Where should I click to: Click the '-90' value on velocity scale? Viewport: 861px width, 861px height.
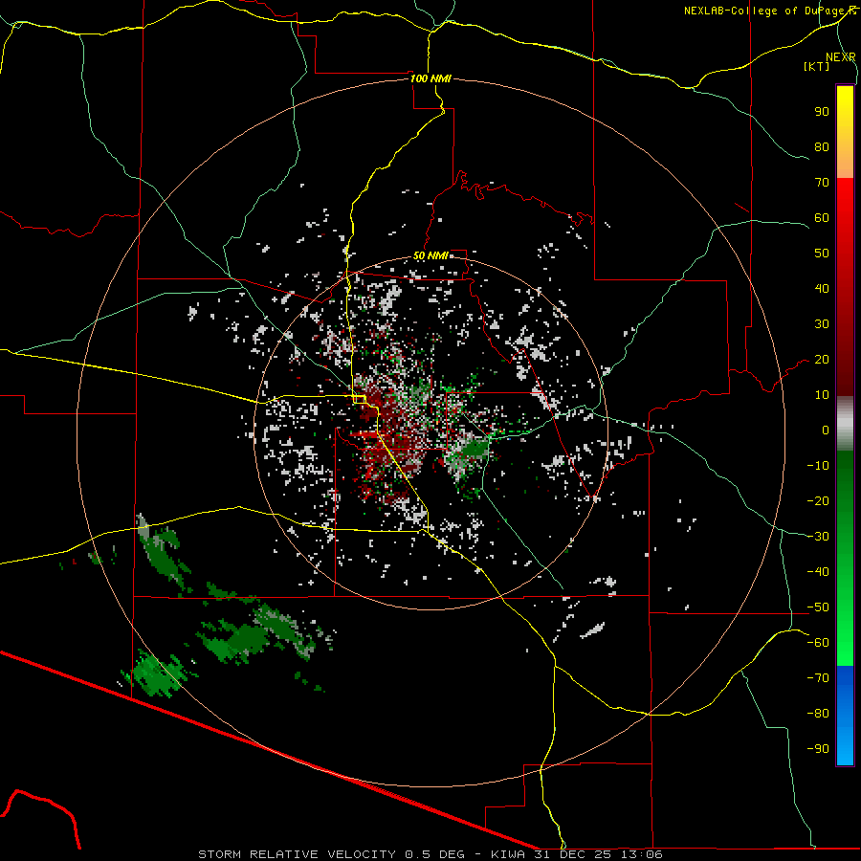pyautogui.click(x=818, y=749)
